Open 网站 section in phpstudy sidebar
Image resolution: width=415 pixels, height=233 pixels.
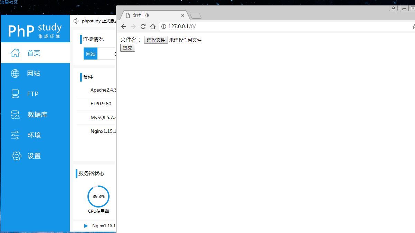pyautogui.click(x=35, y=73)
